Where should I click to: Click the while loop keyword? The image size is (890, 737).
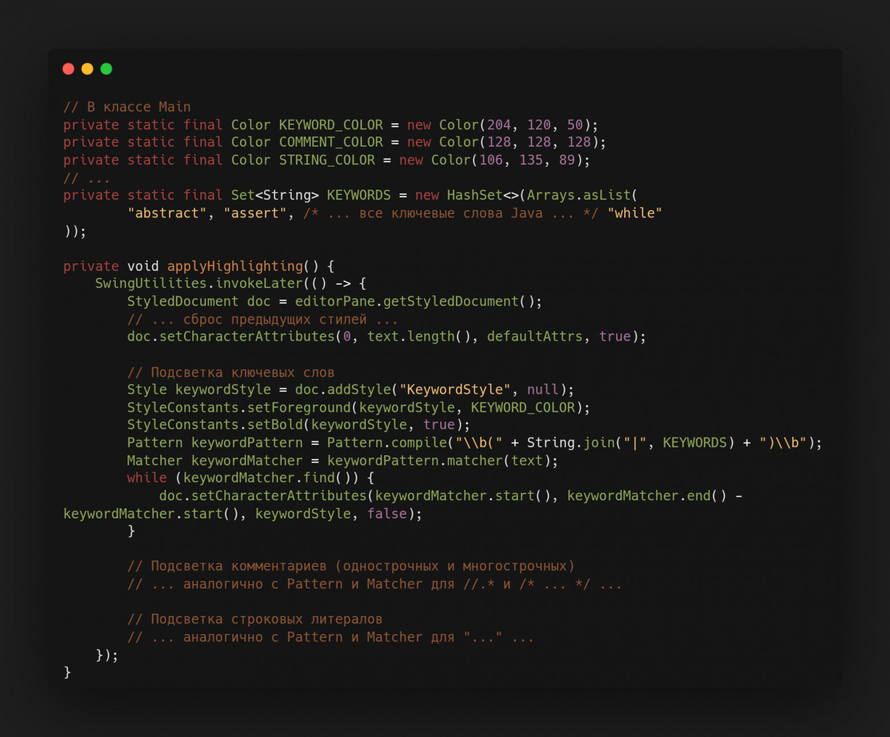tap(146, 478)
